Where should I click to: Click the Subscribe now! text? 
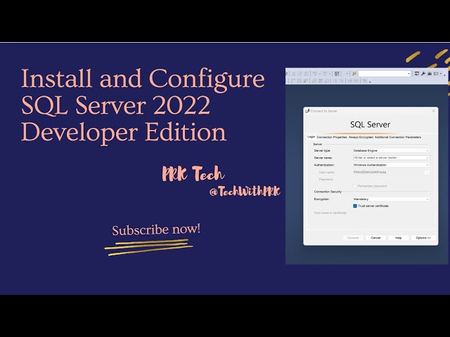(156, 230)
